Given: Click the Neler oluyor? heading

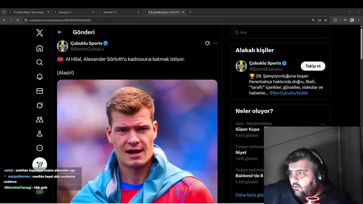Looking at the screenshot, I should coord(254,111).
